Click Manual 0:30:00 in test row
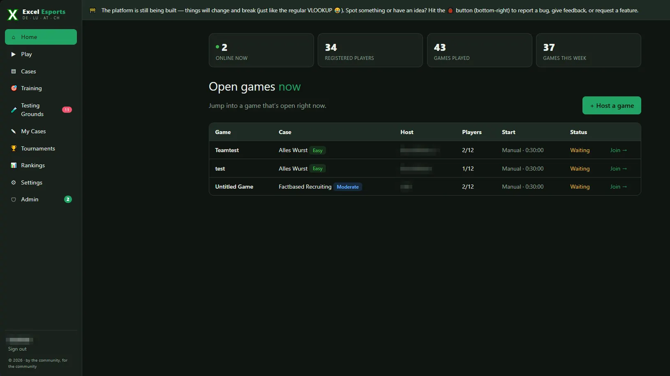The width and height of the screenshot is (670, 376). (522, 169)
